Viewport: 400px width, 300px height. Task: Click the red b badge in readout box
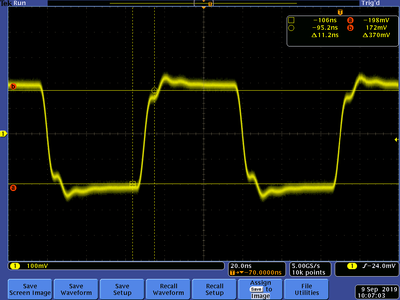(x=350, y=28)
